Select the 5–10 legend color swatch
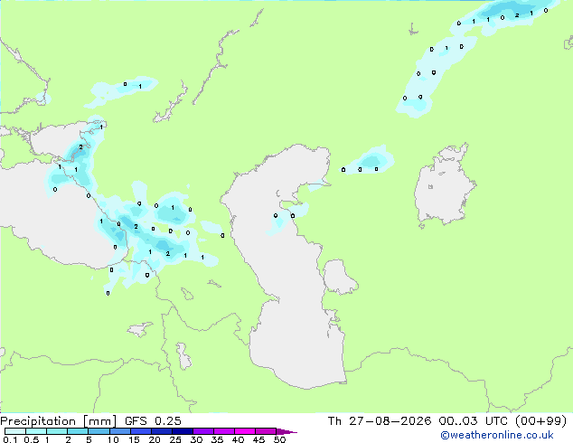 (99, 431)
